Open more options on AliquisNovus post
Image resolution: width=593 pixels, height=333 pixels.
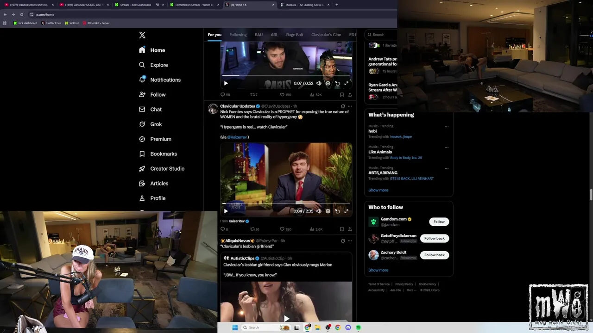click(x=350, y=241)
